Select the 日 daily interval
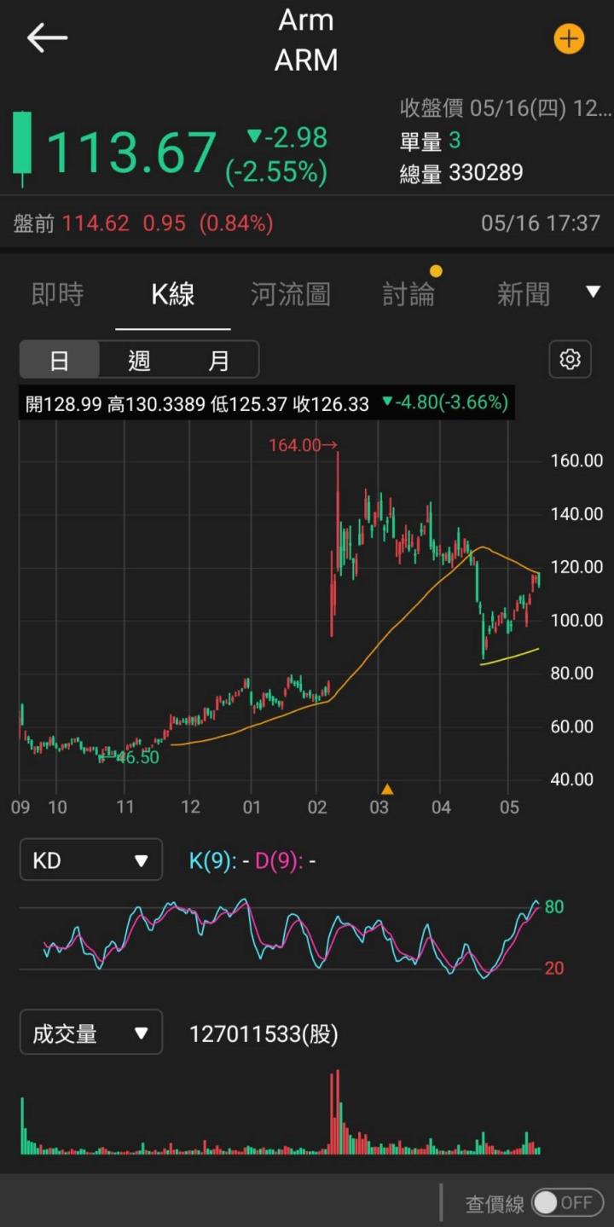Screen dimensions: 614x1227 click(x=60, y=360)
